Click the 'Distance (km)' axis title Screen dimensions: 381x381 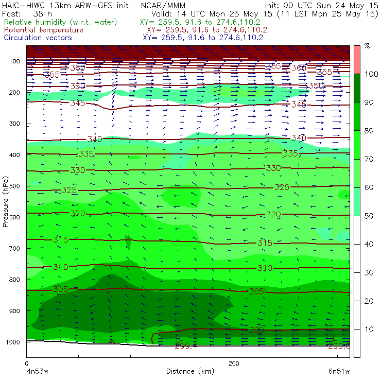coord(190,371)
